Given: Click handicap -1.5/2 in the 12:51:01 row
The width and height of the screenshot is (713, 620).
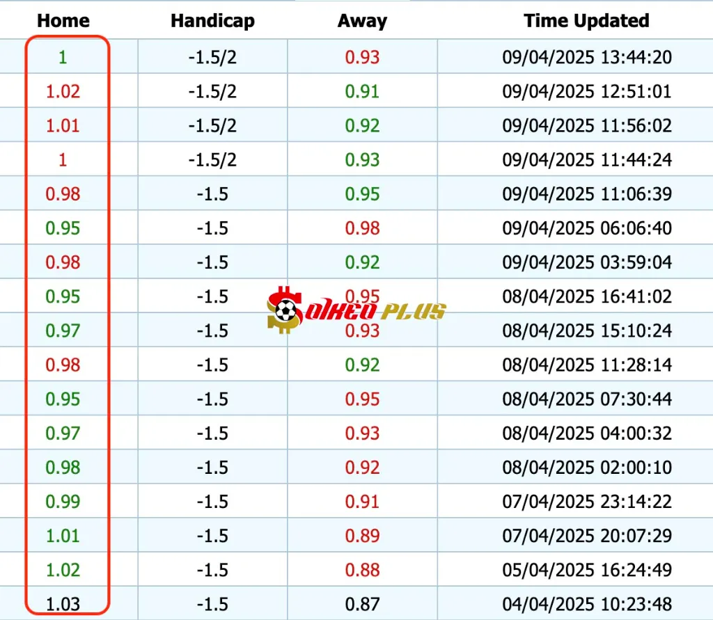Looking at the screenshot, I should 212,91.
